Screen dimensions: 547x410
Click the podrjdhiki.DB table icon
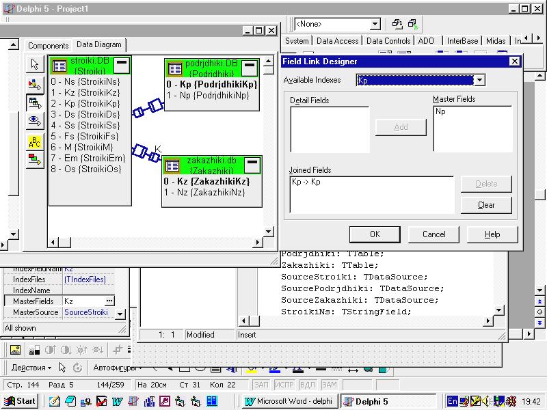tap(175, 68)
